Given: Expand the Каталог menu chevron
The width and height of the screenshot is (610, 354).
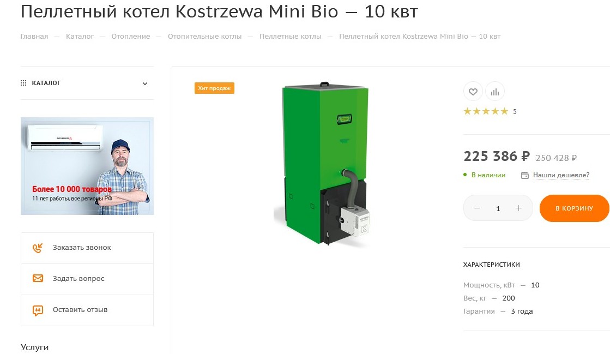Looking at the screenshot, I should 145,83.
